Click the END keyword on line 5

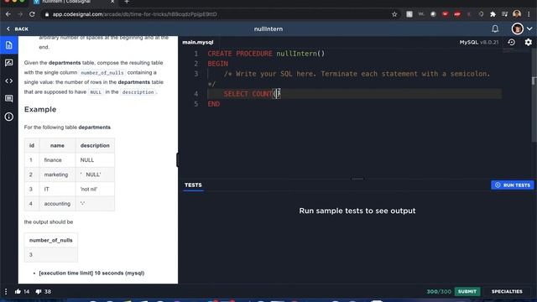pos(214,104)
